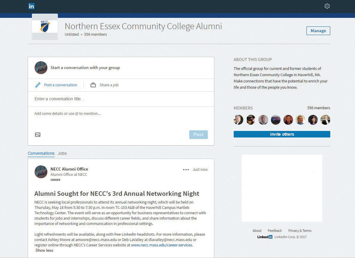Image resolution: width=355 pixels, height=258 pixels.
Task: Click the 556 members link in Members section
Action: point(318,108)
